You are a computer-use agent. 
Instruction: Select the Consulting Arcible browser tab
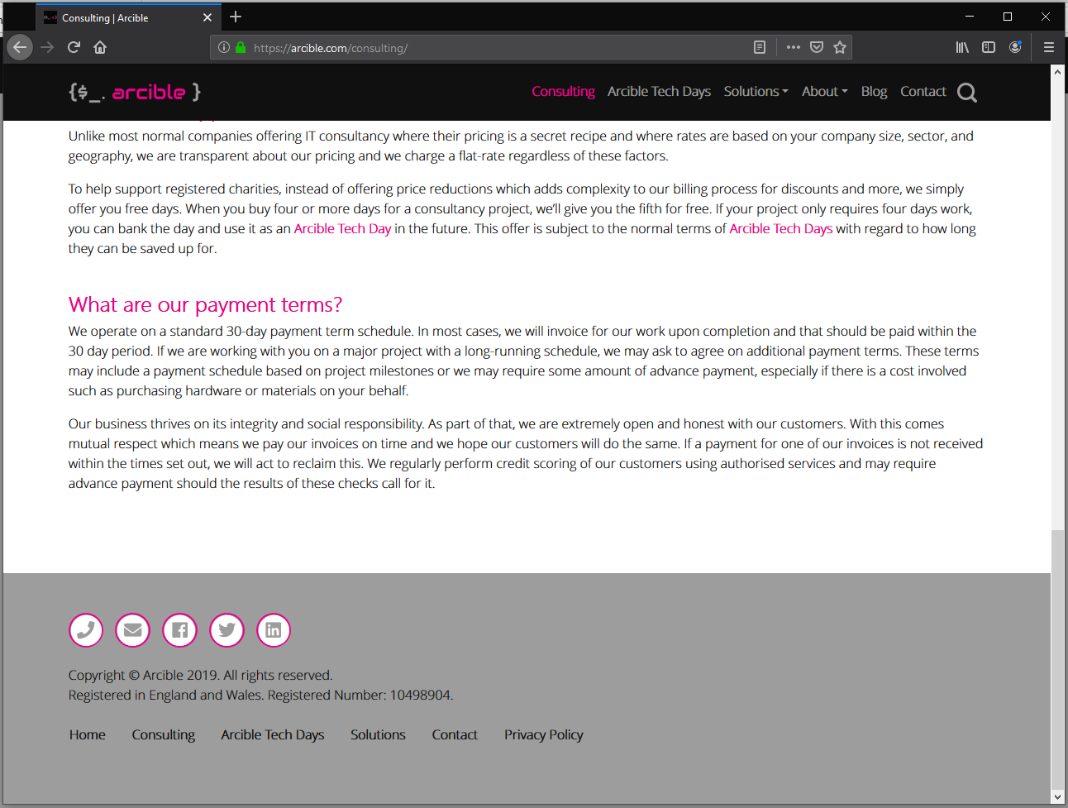[116, 17]
